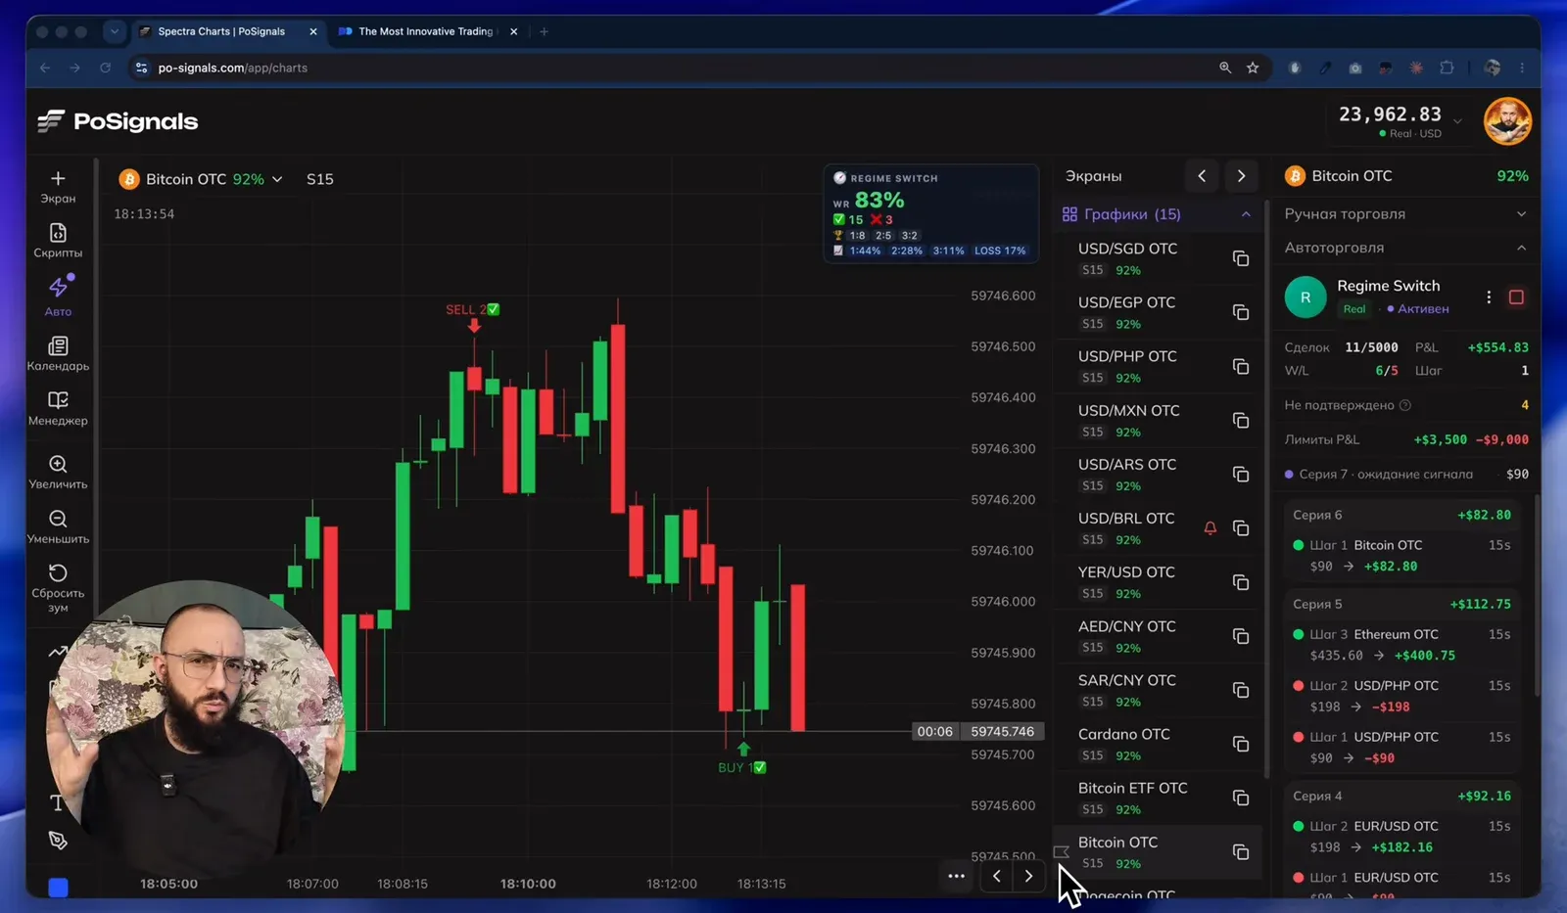This screenshot has height=913, width=1567.
Task: Step chart backward with left arrow
Action: click(997, 876)
